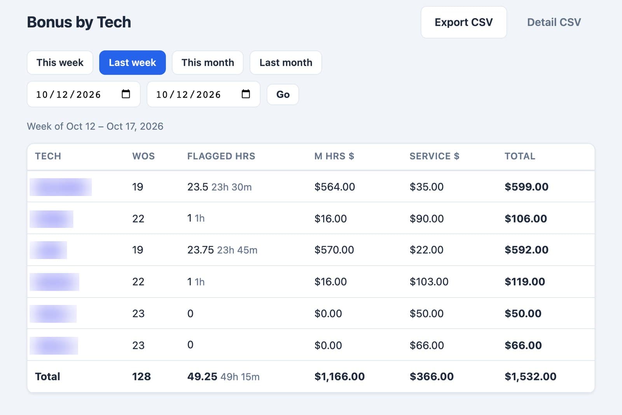Click the Bonus by Tech heading
Image resolution: width=622 pixels, height=415 pixels.
tap(79, 22)
